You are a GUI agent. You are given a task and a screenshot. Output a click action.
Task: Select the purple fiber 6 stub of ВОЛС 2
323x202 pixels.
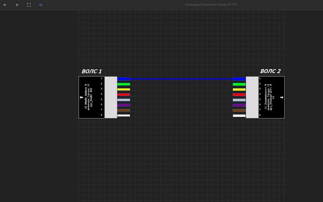(x=239, y=105)
